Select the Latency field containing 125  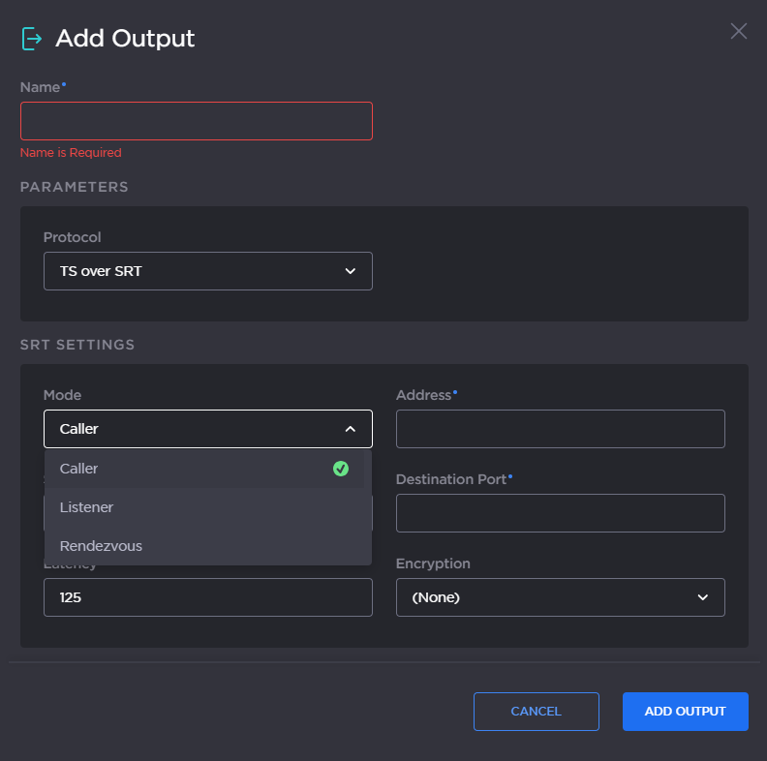click(207, 597)
